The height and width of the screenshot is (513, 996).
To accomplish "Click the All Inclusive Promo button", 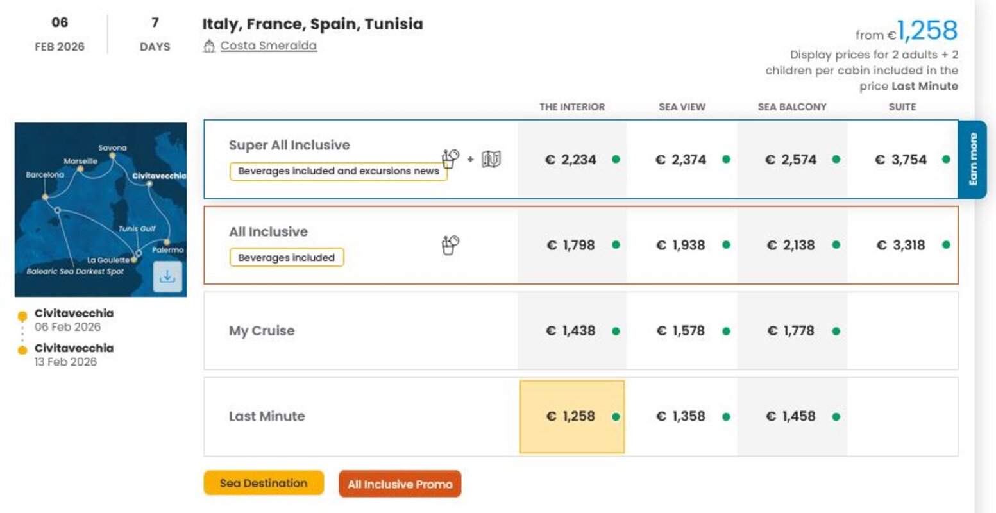I will pyautogui.click(x=400, y=484).
